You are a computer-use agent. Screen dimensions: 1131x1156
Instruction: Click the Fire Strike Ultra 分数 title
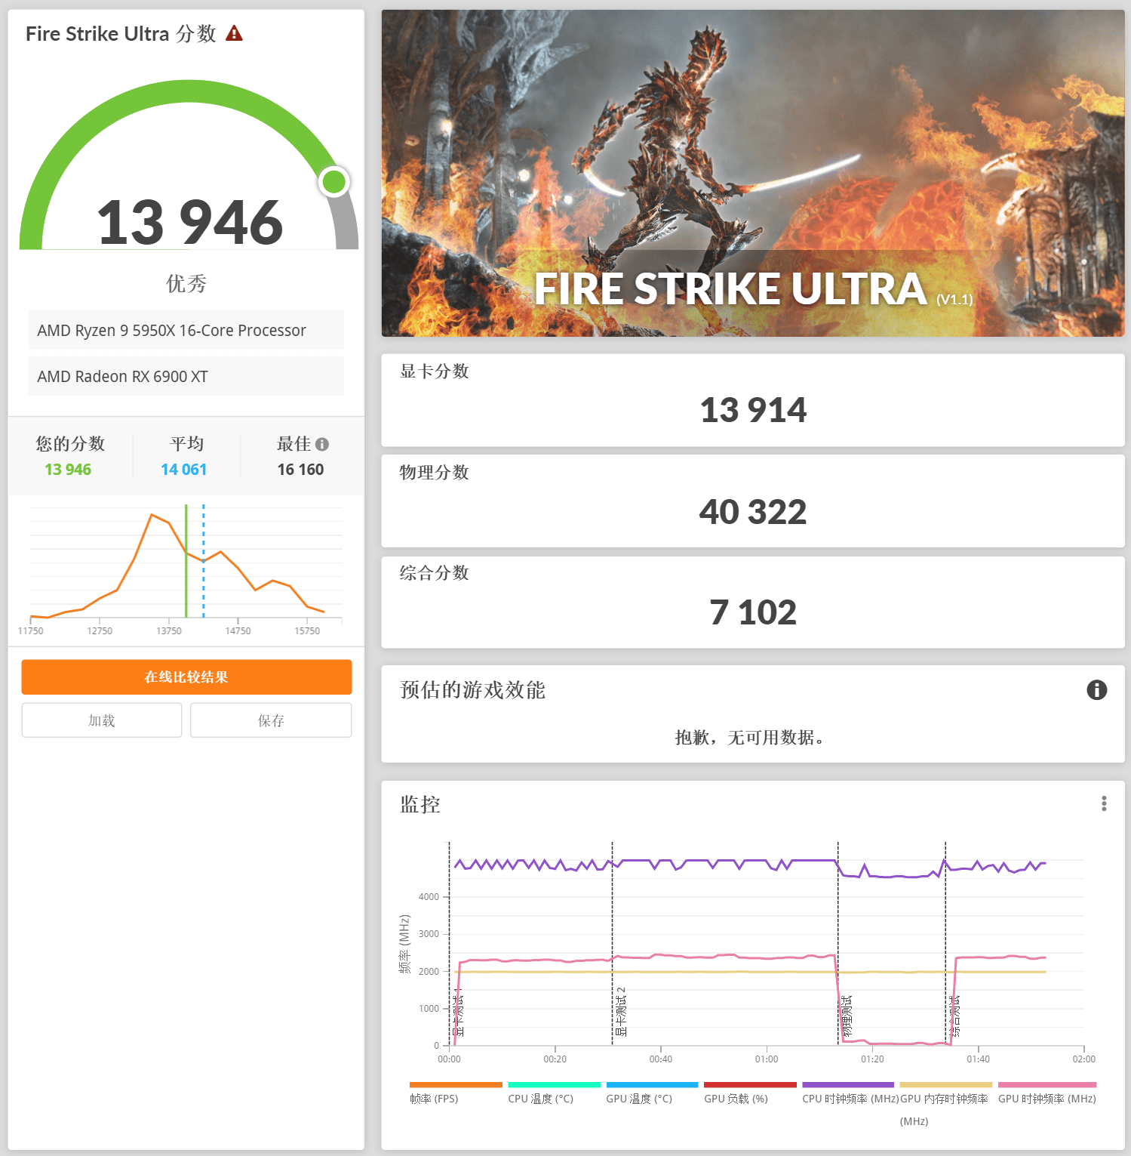click(x=121, y=34)
